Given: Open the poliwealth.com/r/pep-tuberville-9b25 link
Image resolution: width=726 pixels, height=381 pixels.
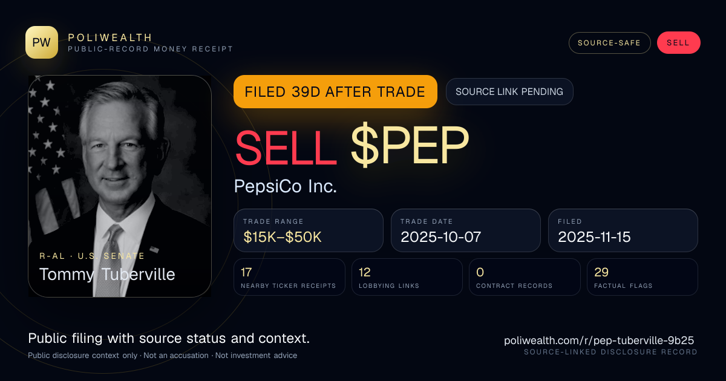Looking at the screenshot, I should pos(599,340).
